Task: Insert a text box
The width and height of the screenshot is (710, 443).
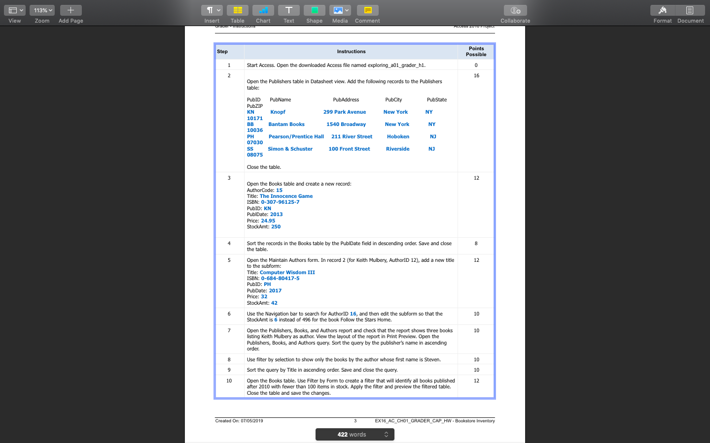Action: [x=288, y=10]
